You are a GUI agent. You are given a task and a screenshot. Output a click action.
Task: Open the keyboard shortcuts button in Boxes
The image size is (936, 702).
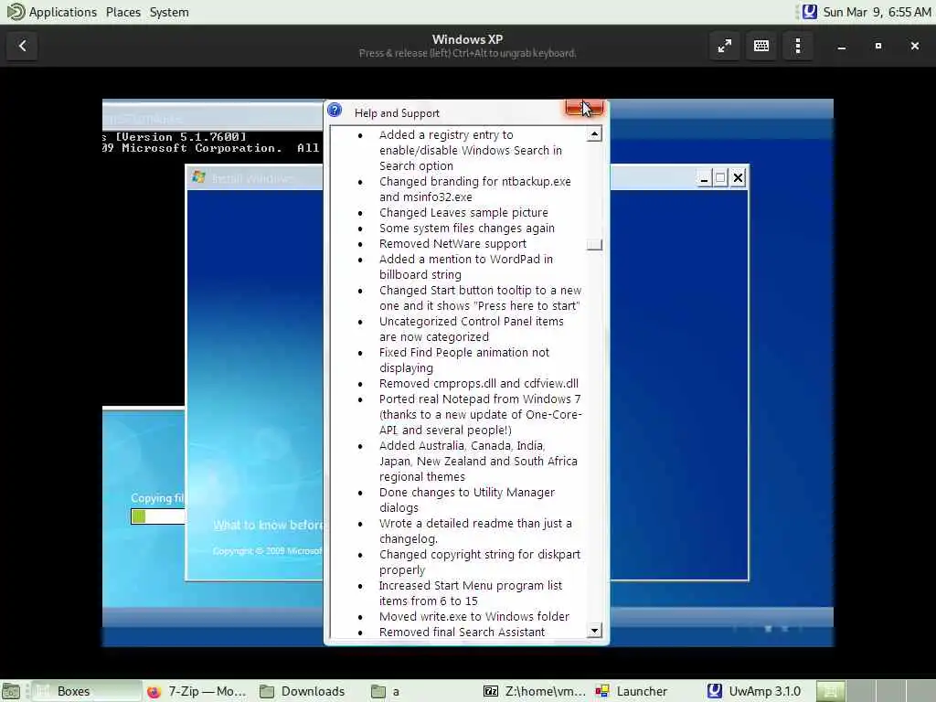click(x=761, y=46)
